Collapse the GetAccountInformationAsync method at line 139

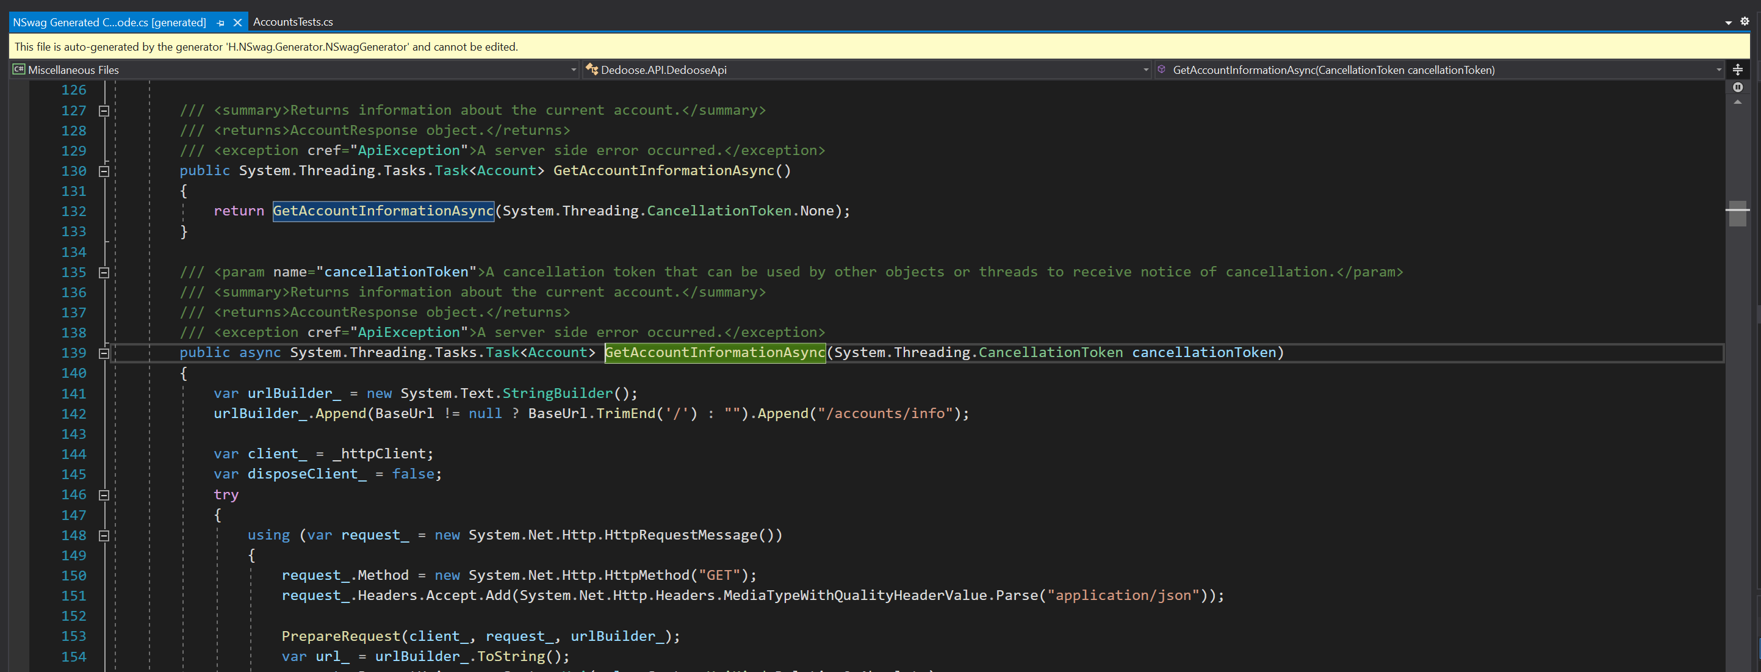[x=103, y=353]
